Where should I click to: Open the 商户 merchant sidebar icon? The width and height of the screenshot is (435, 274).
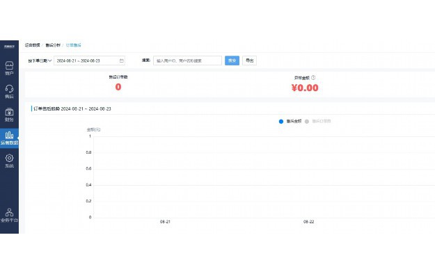click(x=9, y=68)
